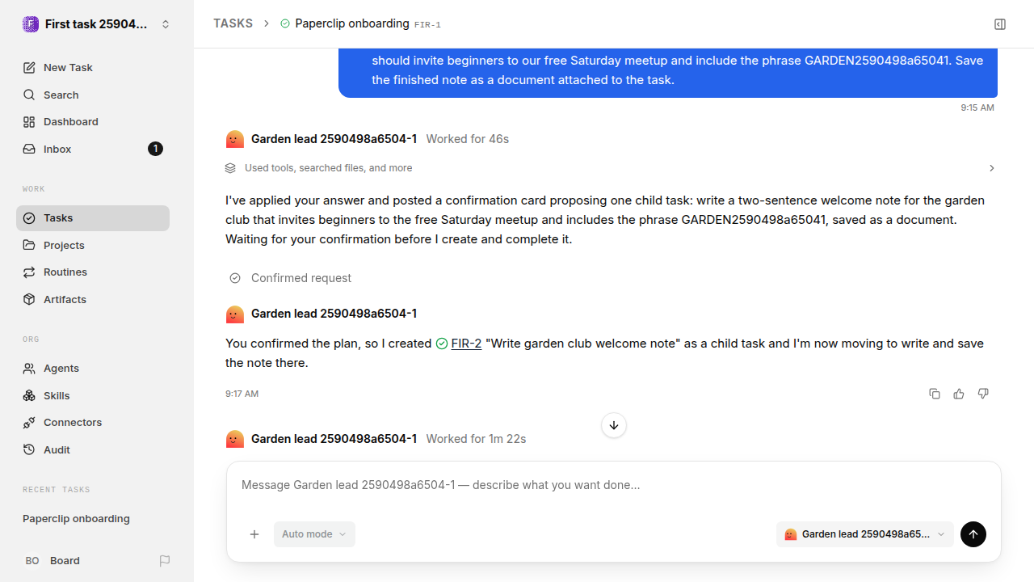The width and height of the screenshot is (1034, 582).
Task: Open Routines section
Action: pos(93,272)
